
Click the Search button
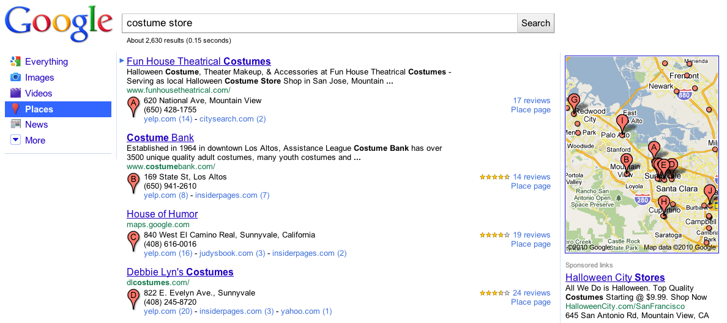[x=535, y=23]
